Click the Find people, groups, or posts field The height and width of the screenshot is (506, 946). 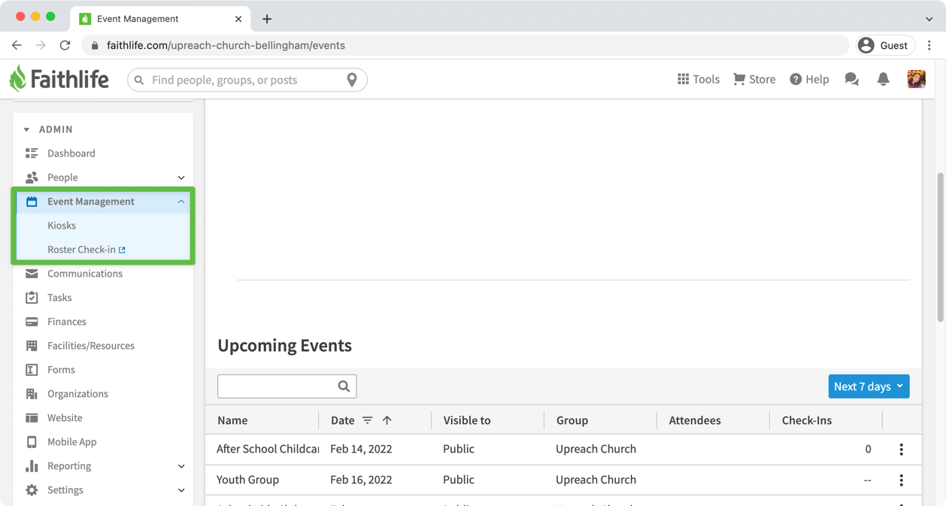tap(247, 80)
